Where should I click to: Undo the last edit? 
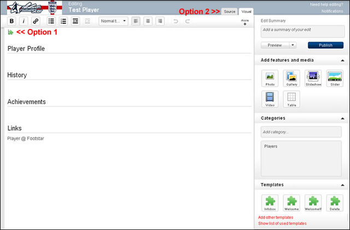(x=176, y=21)
